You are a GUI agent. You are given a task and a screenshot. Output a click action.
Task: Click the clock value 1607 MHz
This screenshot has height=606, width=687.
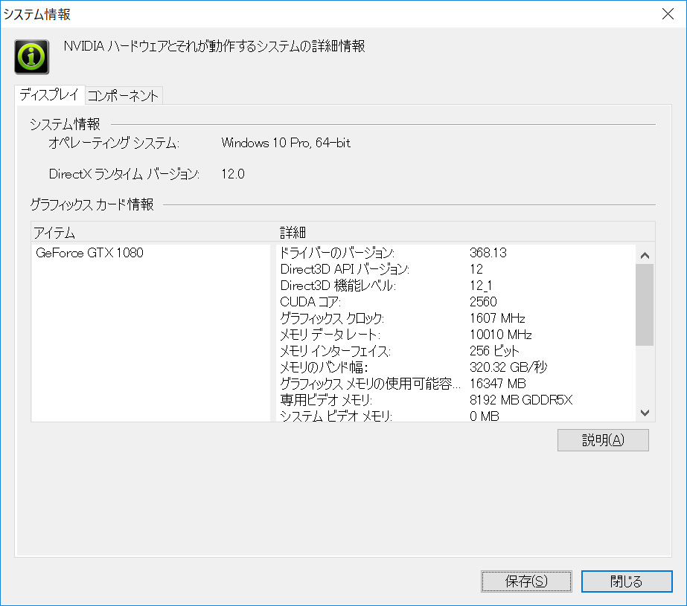click(497, 318)
